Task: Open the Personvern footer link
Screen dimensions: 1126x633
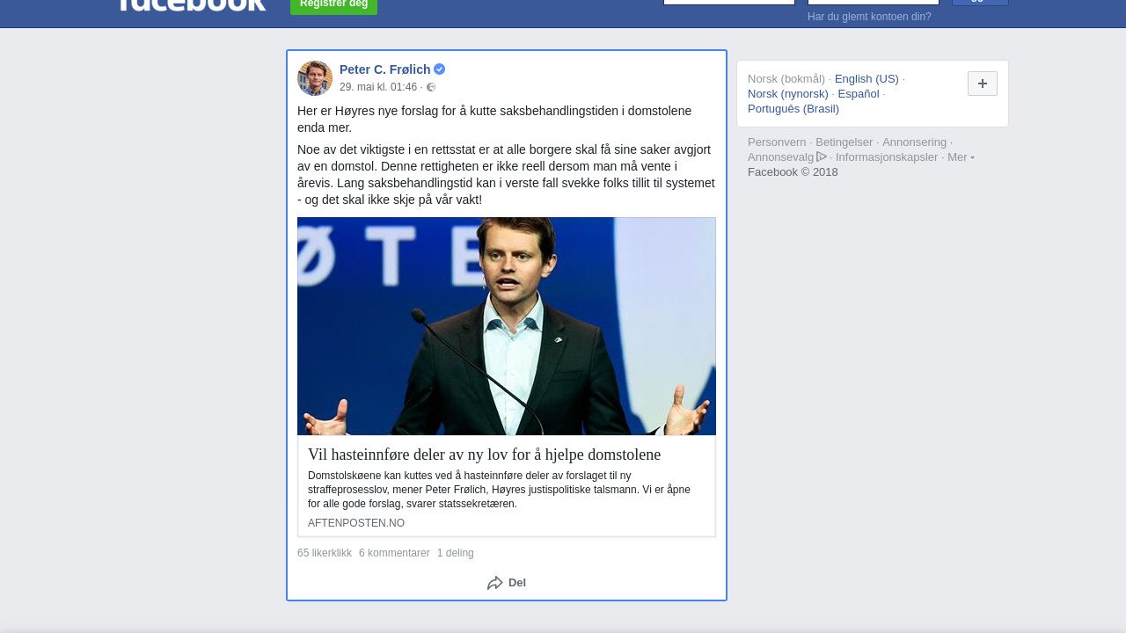Action: point(777,142)
